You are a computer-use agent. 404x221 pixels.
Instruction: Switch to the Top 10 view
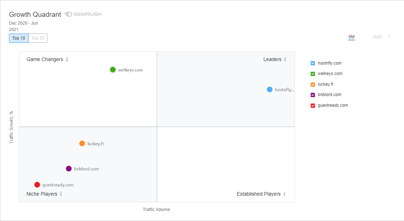pyautogui.click(x=19, y=38)
